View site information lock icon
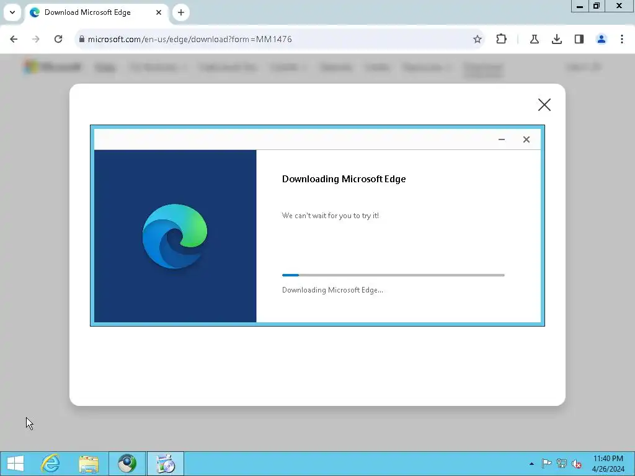The image size is (635, 476). point(82,39)
